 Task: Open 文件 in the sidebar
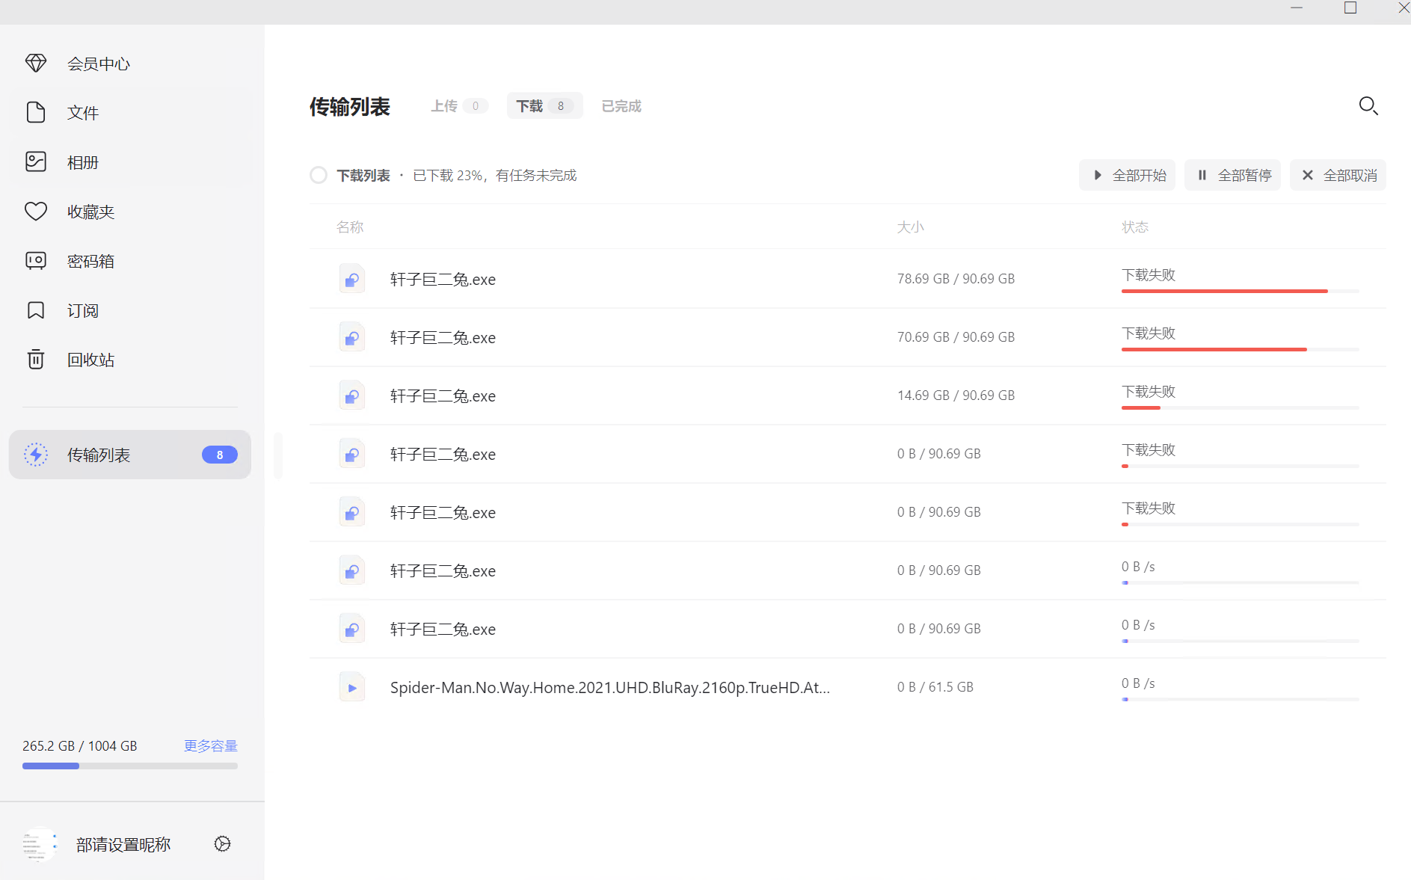tap(82, 113)
